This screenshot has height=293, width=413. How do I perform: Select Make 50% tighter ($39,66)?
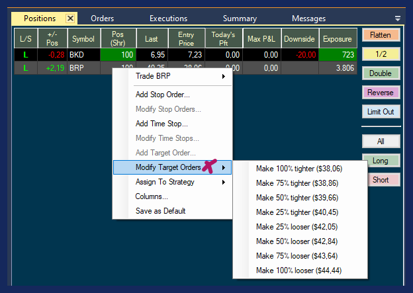(298, 198)
